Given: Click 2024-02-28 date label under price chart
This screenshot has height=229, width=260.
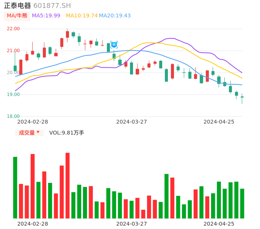Looking at the screenshot, I should (x=33, y=122).
